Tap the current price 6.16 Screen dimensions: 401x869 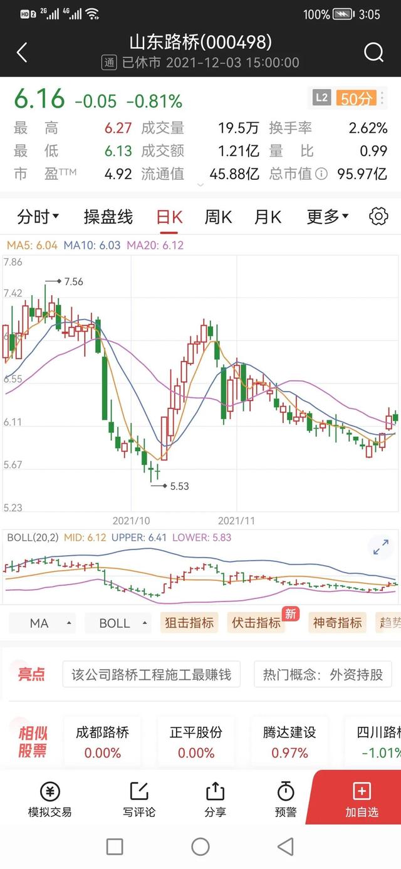click(40, 99)
